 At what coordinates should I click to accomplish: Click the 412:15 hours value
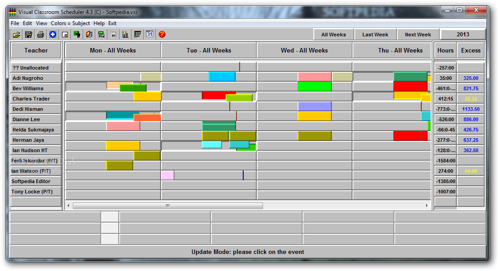pos(446,99)
